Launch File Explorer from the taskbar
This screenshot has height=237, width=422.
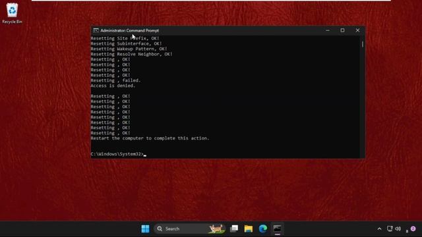249,228
